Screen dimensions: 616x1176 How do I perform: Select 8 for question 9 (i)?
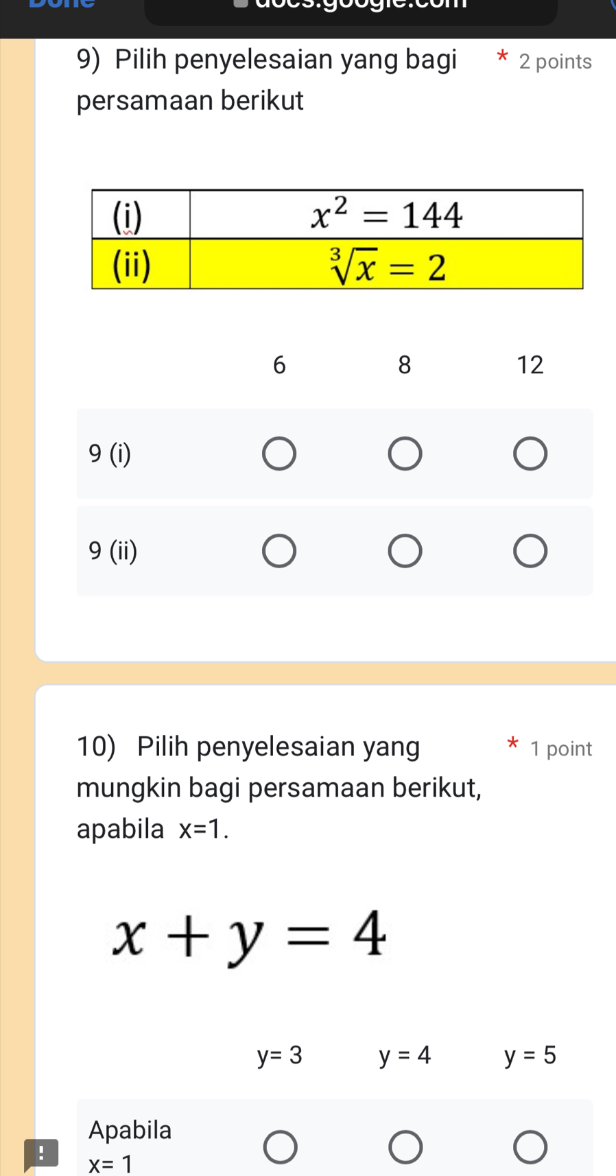click(405, 454)
